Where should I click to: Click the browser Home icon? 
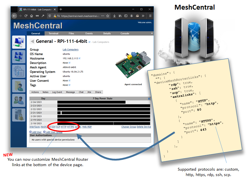pos(32,16)
